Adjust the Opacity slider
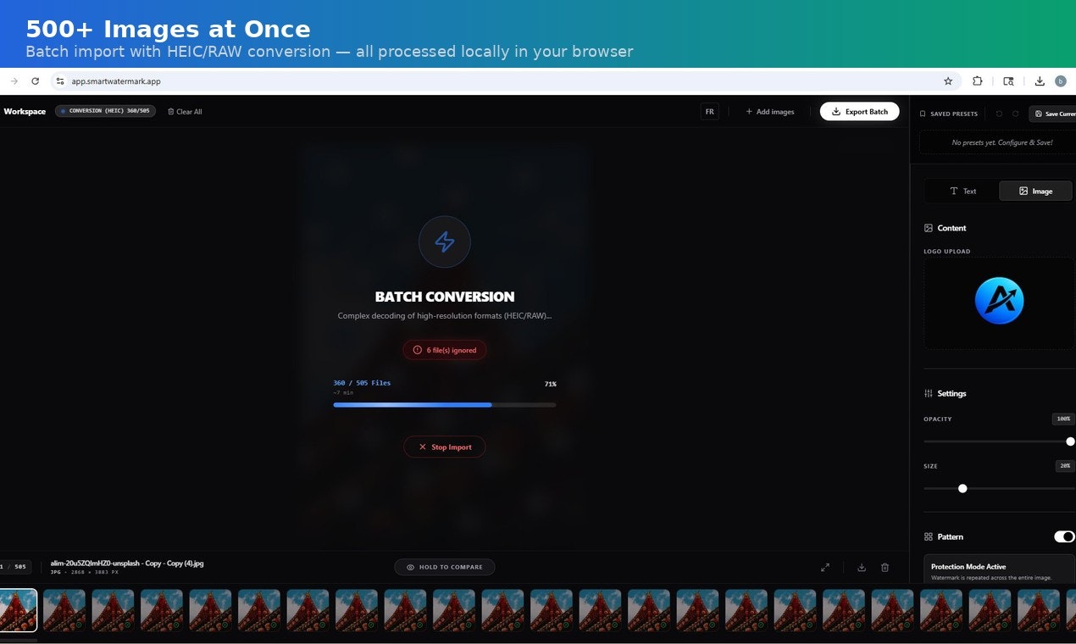Image resolution: width=1076 pixels, height=644 pixels. pos(999,441)
